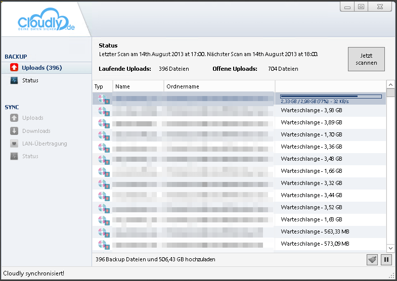The height and width of the screenshot is (281, 397).
Task: Click the LAN-Übertragung network icon
Action: (x=14, y=144)
